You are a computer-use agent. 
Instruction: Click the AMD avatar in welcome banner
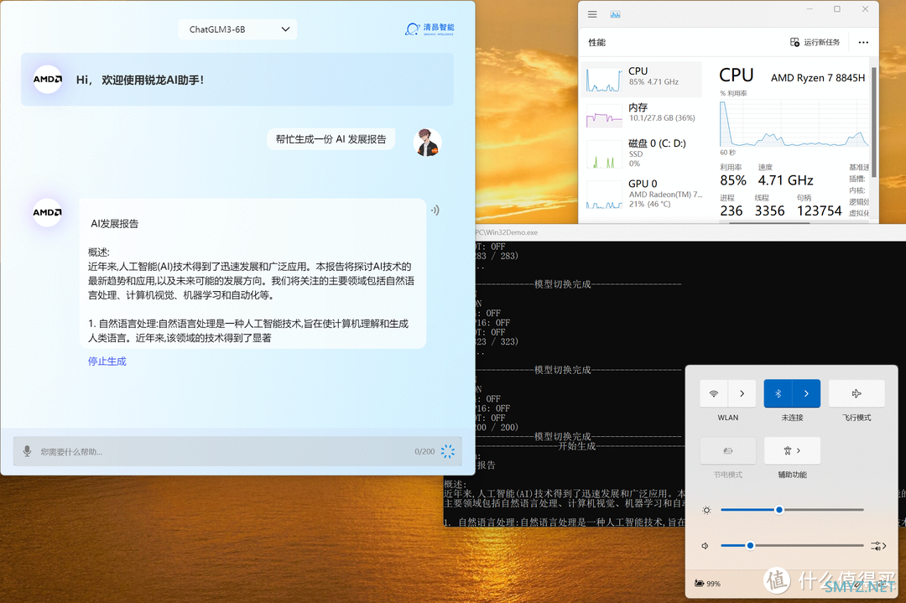47,79
